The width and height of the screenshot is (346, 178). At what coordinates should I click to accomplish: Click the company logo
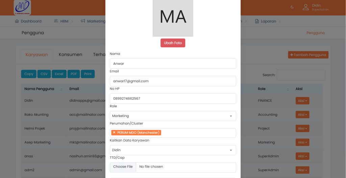point(22,7)
